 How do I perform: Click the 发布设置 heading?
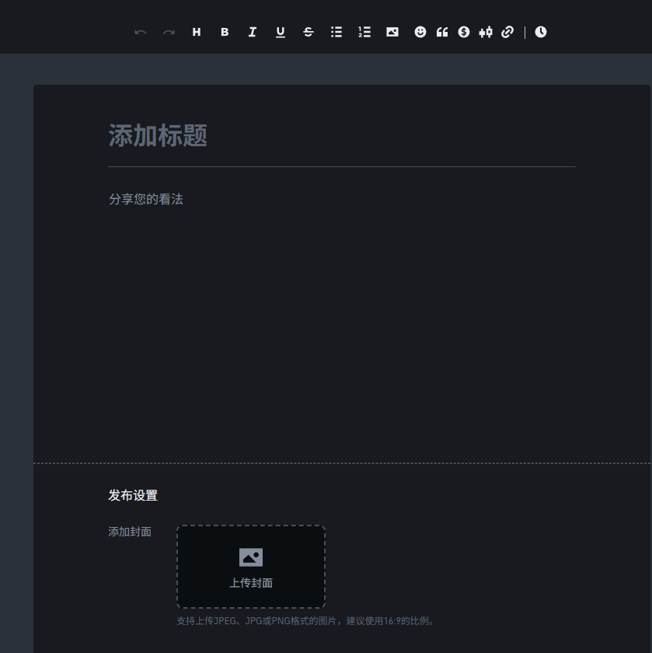click(x=133, y=496)
